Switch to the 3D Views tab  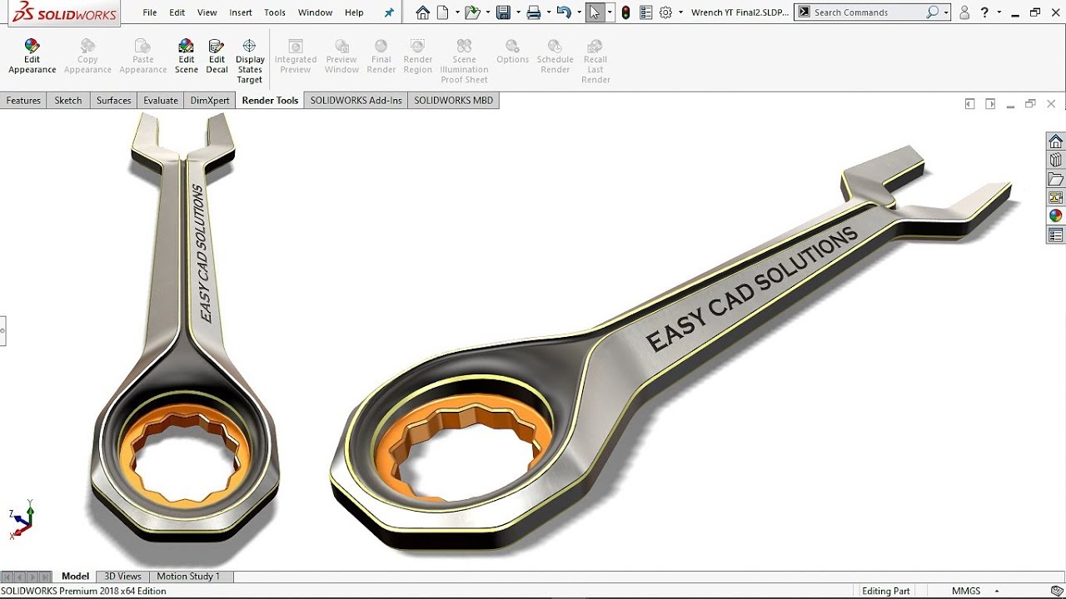pyautogui.click(x=123, y=576)
